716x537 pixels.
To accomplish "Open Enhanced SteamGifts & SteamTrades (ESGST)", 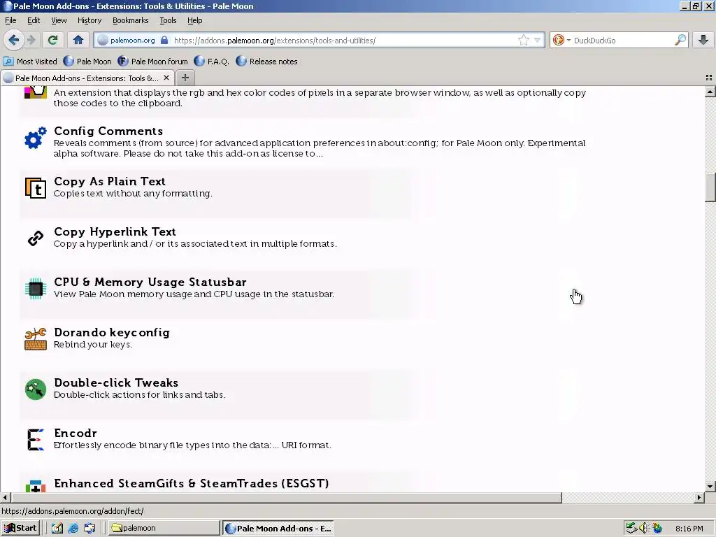I will click(192, 483).
